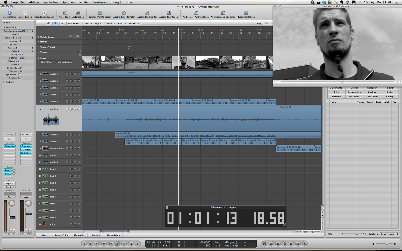Image resolution: width=402 pixels, height=251 pixels.
Task: Open the Bearbeiten dropdown in arrange area
Action: (75, 23)
